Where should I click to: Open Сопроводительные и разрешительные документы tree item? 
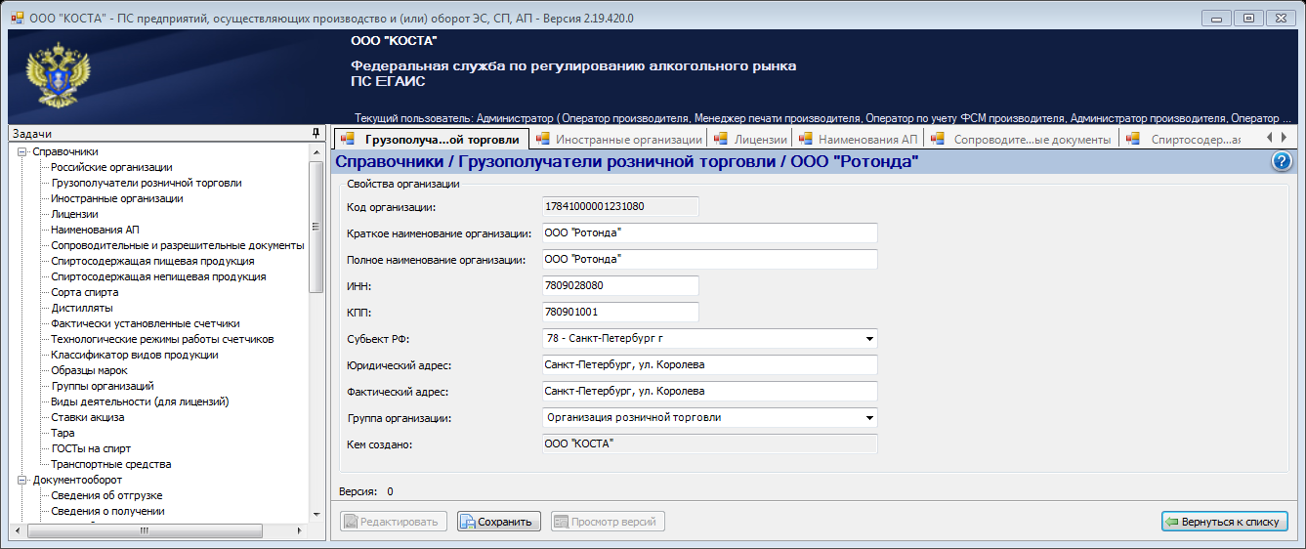[178, 245]
